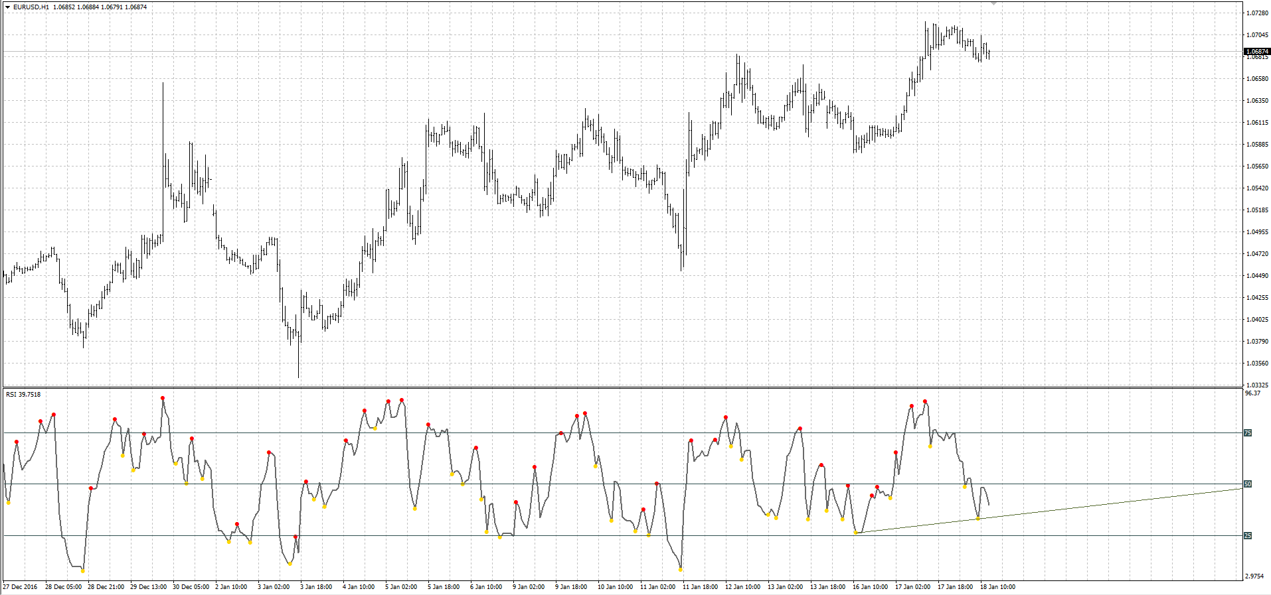This screenshot has height=595, width=1271.
Task: Click the RSI level 25 label
Action: 1248,535
